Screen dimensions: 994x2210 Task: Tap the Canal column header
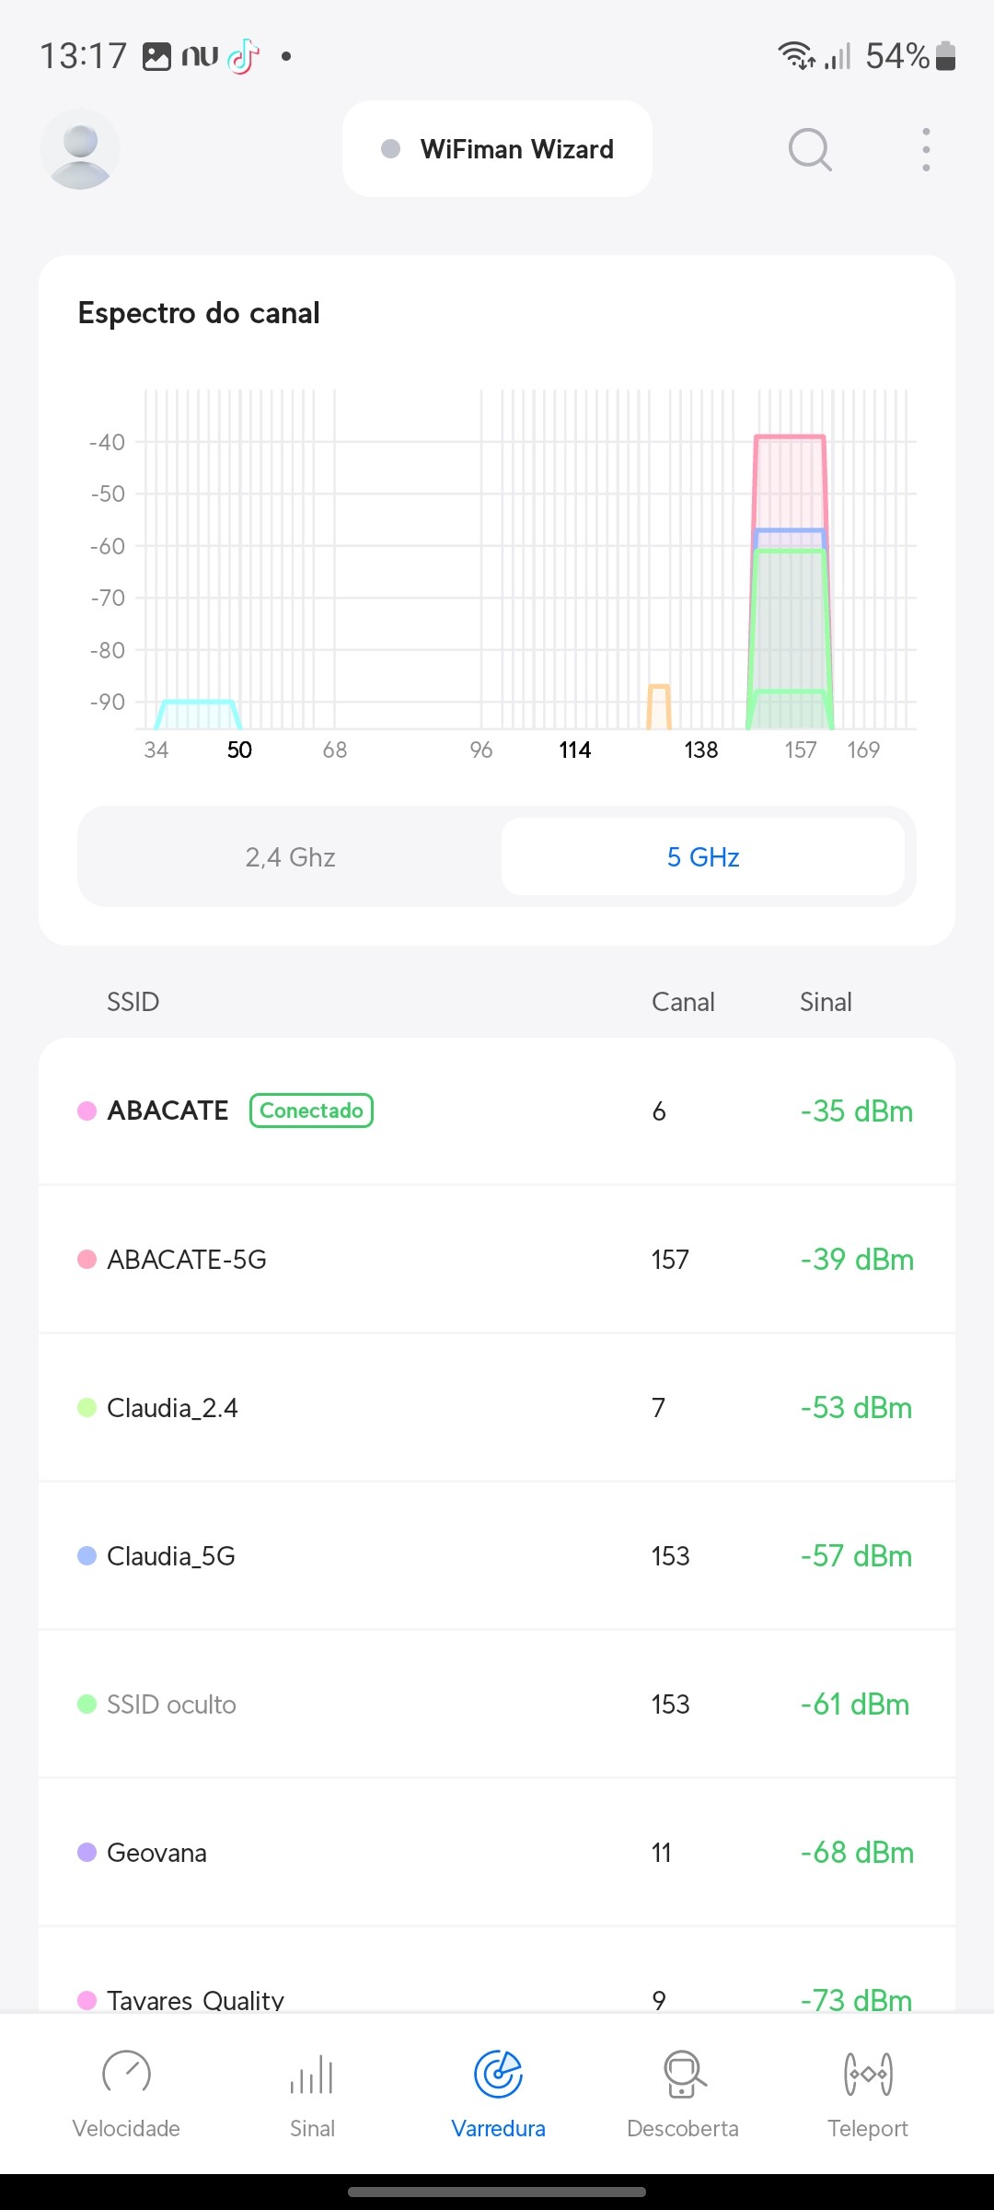pyautogui.click(x=683, y=1002)
